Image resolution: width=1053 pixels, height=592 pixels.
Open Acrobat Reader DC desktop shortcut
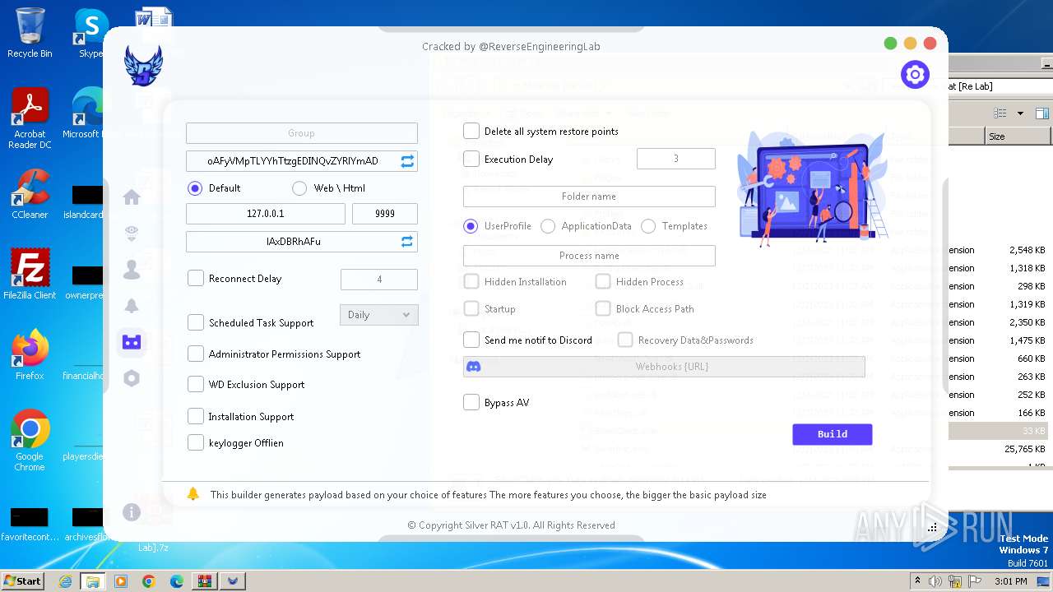coord(30,119)
